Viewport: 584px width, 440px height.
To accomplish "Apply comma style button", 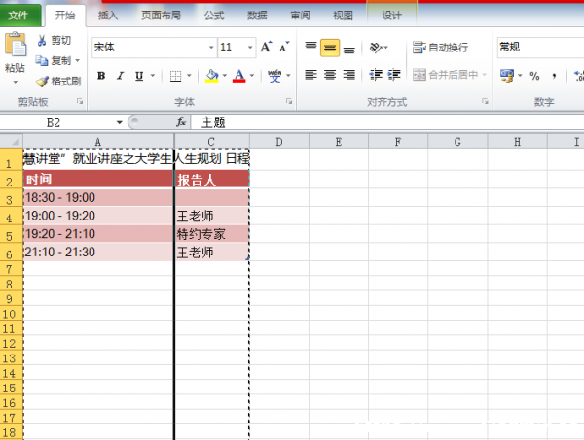I will pos(554,76).
